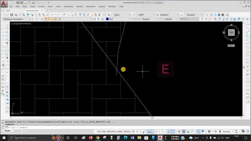Click the Cut icon in the standard toolbar
Image resolution: width=251 pixels, height=141 pixels.
click(x=32, y=15)
